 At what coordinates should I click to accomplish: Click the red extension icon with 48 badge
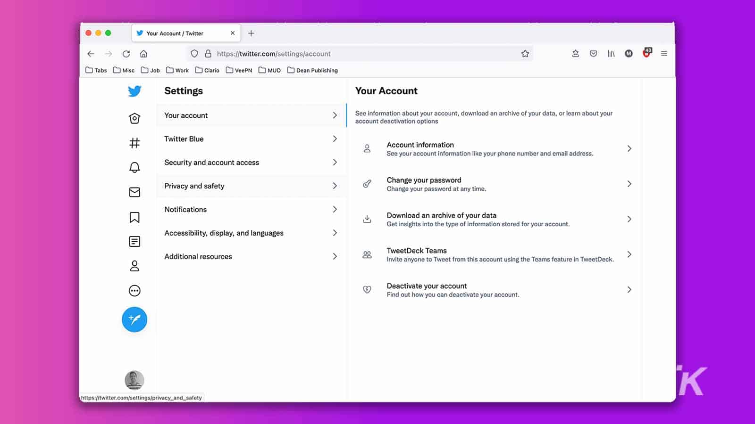647,53
